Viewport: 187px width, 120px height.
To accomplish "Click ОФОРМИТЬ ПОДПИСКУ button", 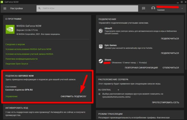I will (x=73, y=96).
